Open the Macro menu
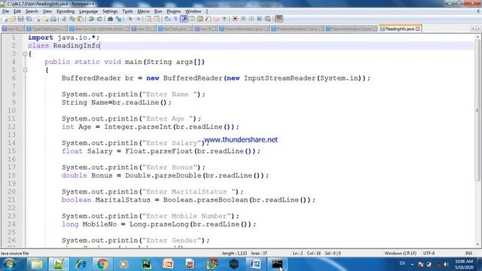 [144, 11]
